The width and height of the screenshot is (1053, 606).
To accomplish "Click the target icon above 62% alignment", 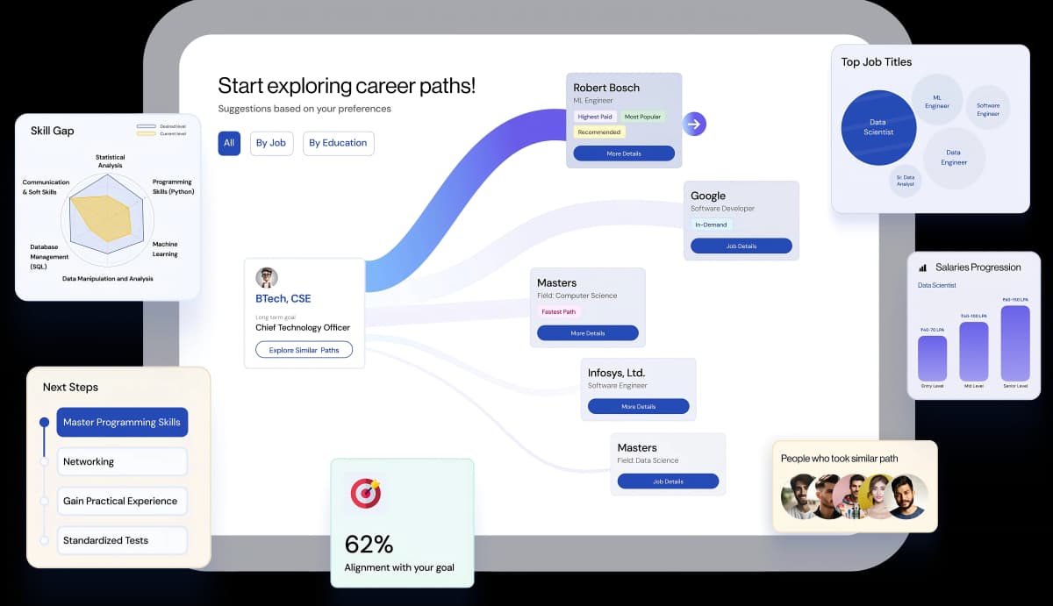I will point(365,493).
